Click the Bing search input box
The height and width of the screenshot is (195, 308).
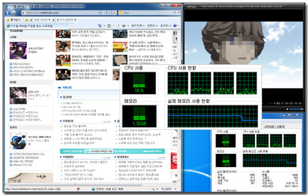147,13
